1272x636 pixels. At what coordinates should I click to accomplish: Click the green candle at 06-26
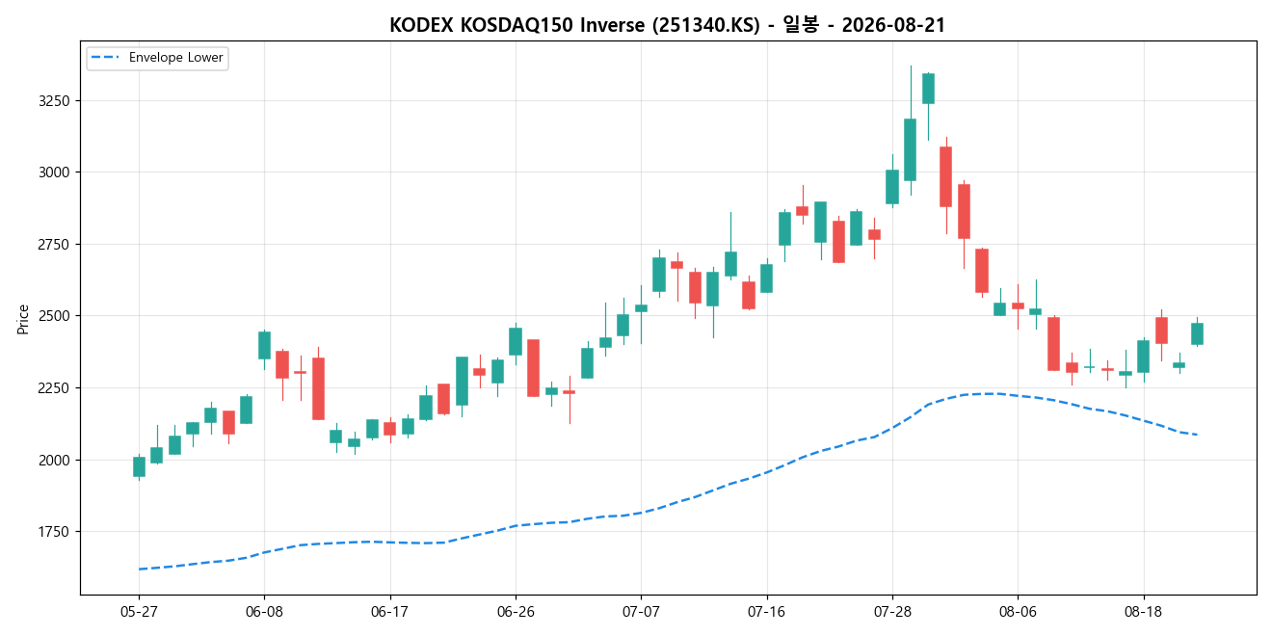pyautogui.click(x=516, y=341)
